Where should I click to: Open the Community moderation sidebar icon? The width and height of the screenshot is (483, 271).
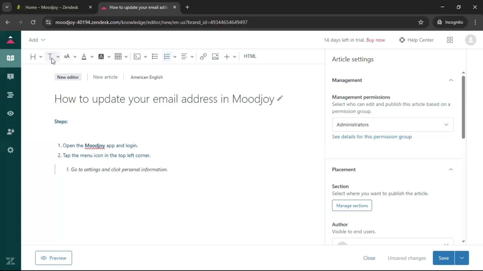10,77
